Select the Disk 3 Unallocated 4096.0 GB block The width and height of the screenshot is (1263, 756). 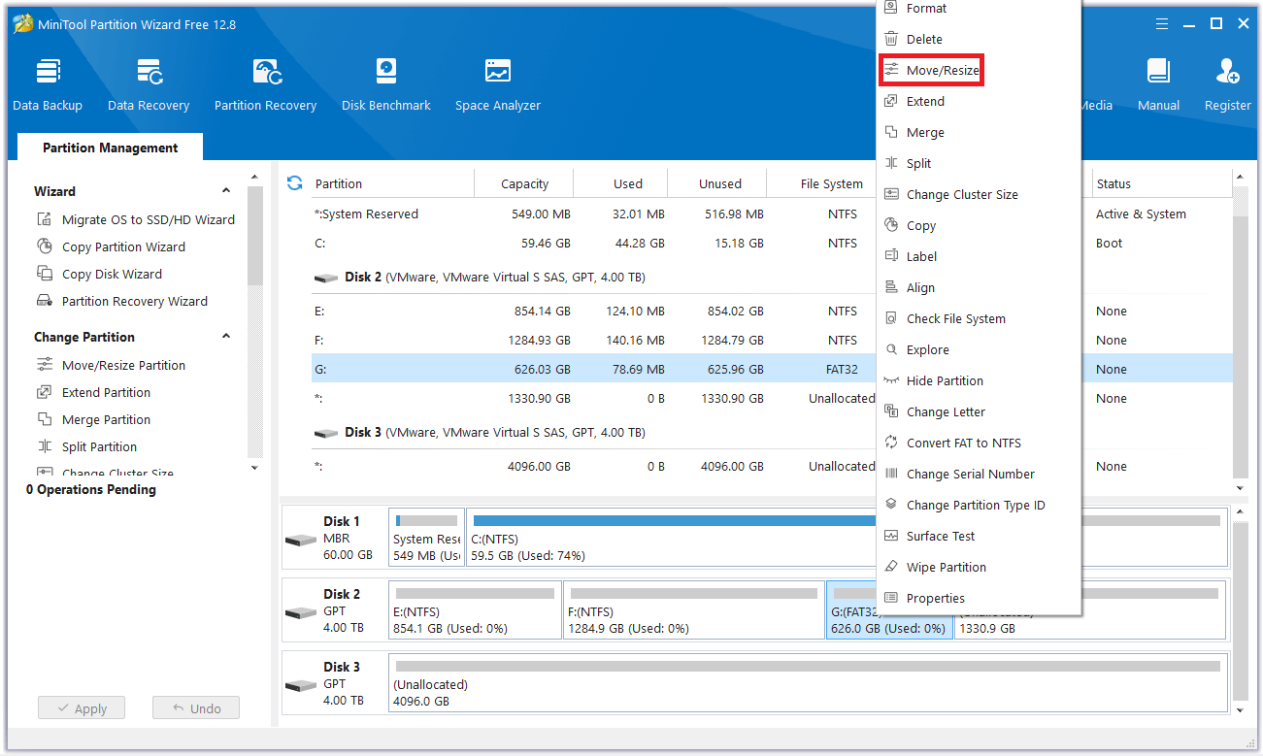pyautogui.click(x=808, y=683)
